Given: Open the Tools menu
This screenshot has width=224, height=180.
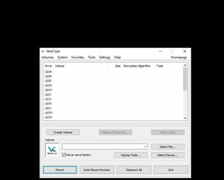Looking at the screenshot, I should click(x=92, y=57).
